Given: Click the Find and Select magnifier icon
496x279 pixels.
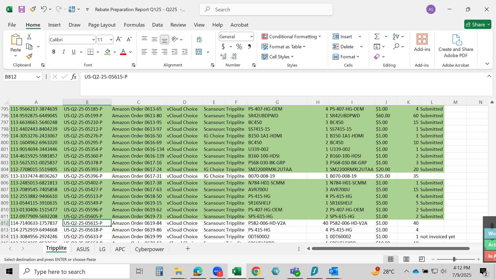Looking at the screenshot, I should coord(396,47).
